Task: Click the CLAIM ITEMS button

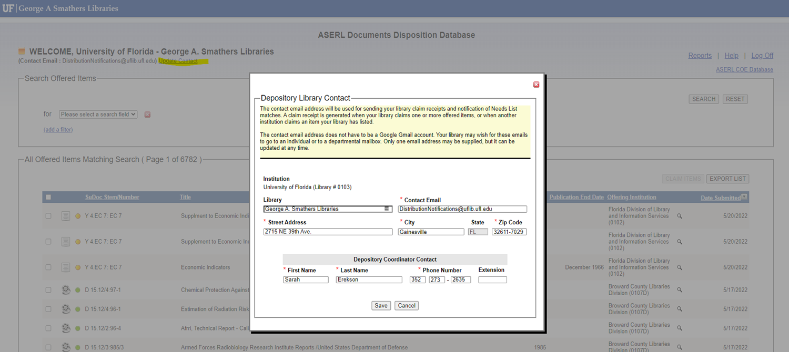Action: point(683,179)
